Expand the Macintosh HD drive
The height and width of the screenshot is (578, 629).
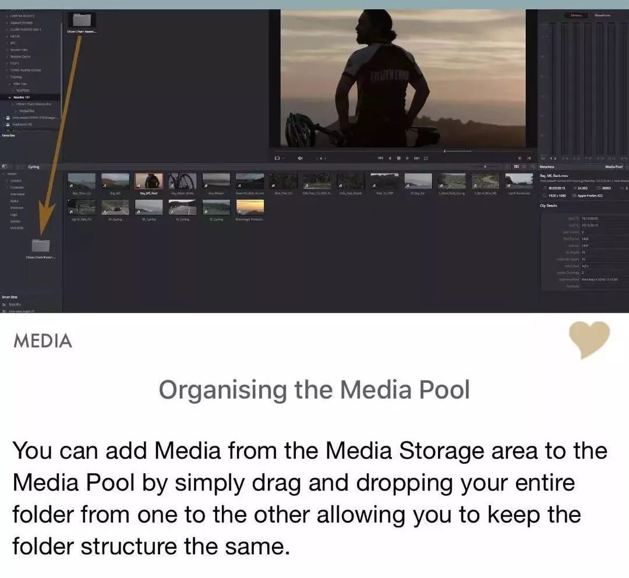2,125
